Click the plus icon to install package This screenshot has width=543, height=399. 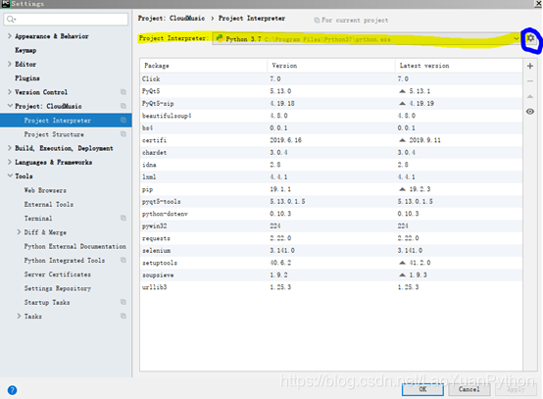tap(530, 66)
